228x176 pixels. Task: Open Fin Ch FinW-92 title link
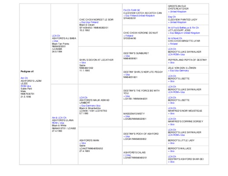click(x=132, y=10)
